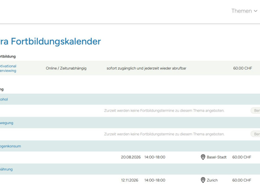Click the Online / Zeitunabhängig label
260x186 pixels.
click(66, 68)
